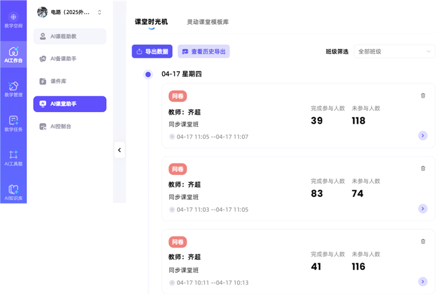The image size is (438, 295).
Task: Go to 教学任务 in sidebar
Action: coord(13,124)
